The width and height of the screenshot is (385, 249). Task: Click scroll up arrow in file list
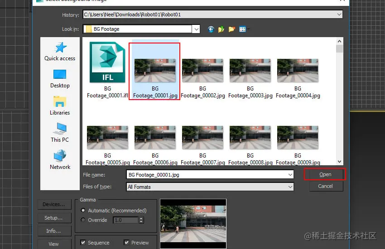(x=339, y=41)
